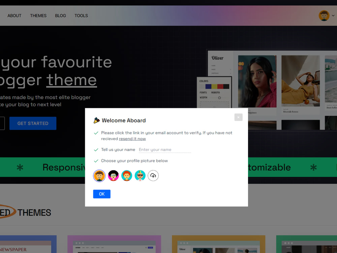Click checkmark beside Choose your profile picture
337x253 pixels.
pyautogui.click(x=96, y=161)
